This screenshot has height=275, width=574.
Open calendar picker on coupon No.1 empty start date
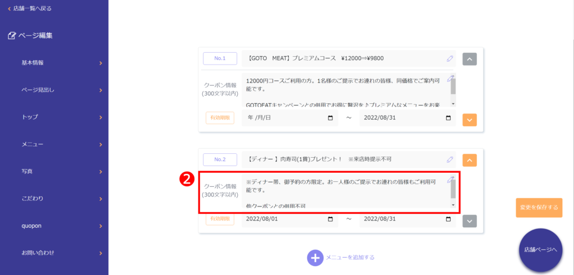tap(330, 118)
